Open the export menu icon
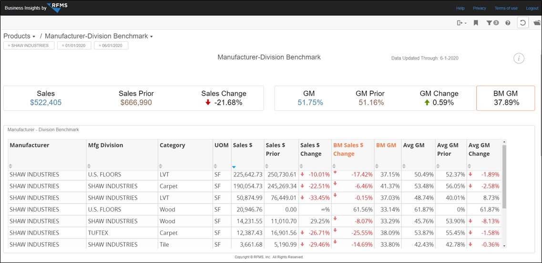This screenshot has height=263, width=542. 461,23
